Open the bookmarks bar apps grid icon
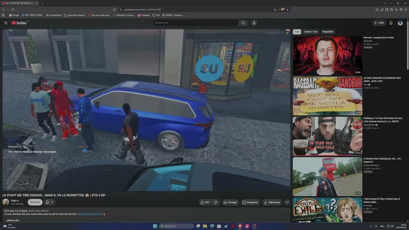This screenshot has height=230, width=409. [x=3, y=15]
